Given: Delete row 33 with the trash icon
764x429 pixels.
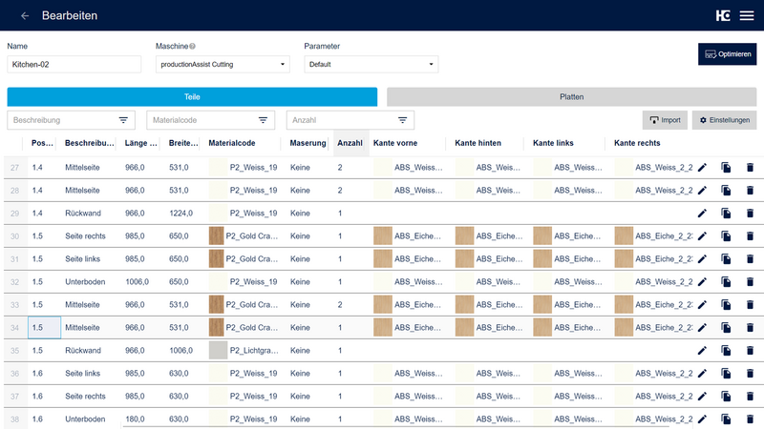Looking at the screenshot, I should (x=750, y=305).
